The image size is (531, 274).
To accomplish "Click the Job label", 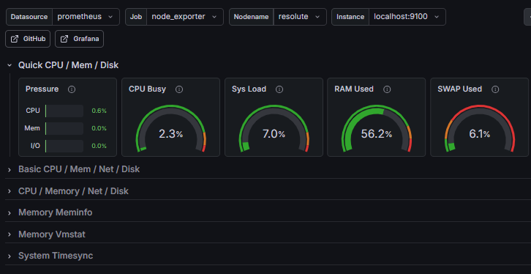I will coord(136,17).
